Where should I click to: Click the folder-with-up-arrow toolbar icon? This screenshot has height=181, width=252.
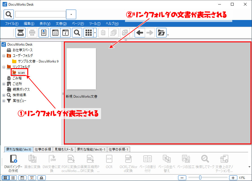coord(161,33)
